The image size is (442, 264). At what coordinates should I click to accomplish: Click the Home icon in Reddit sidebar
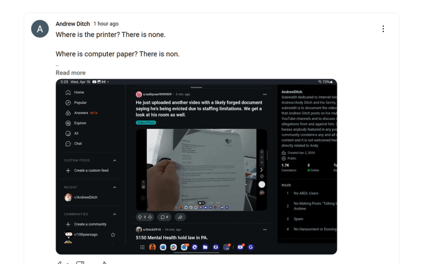pyautogui.click(x=68, y=93)
